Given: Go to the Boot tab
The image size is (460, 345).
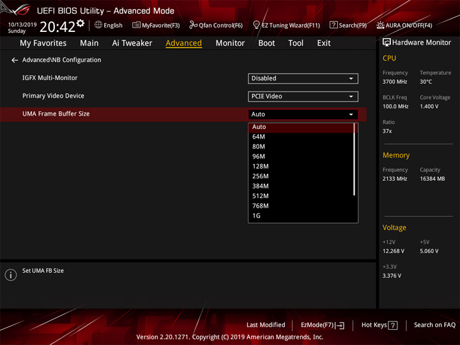Looking at the screenshot, I should pyautogui.click(x=266, y=43).
